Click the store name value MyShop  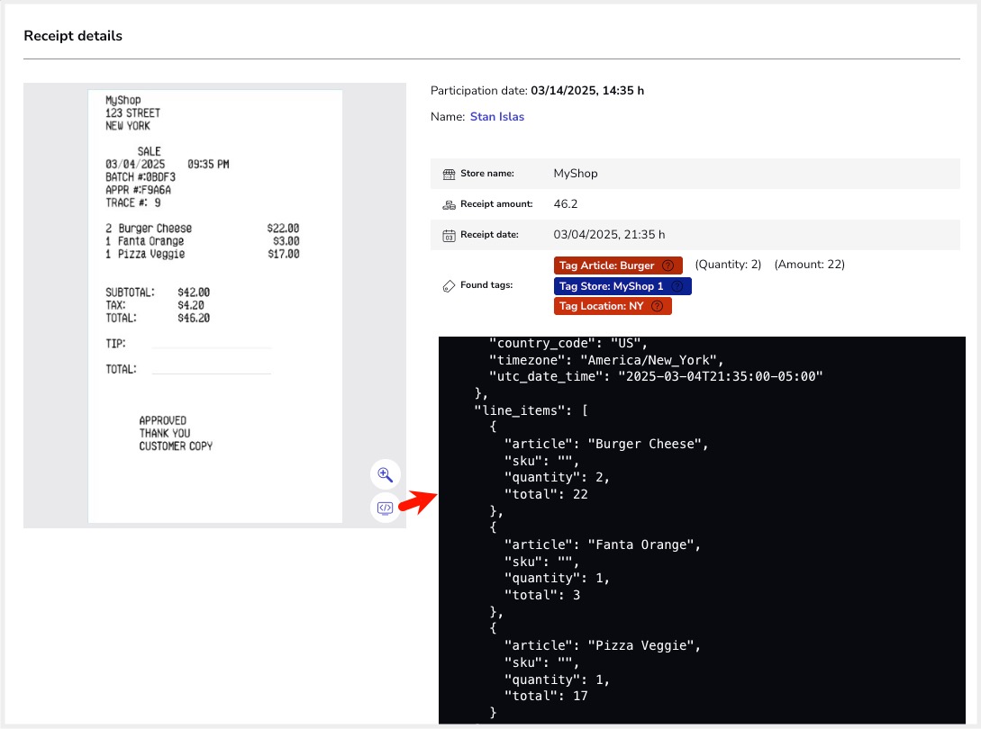pos(575,174)
